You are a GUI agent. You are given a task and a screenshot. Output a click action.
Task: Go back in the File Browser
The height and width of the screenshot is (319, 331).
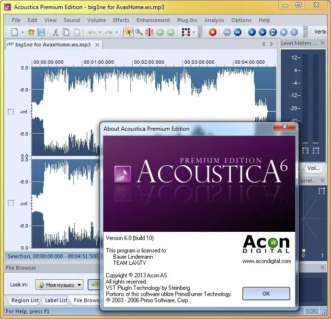[x=94, y=285]
